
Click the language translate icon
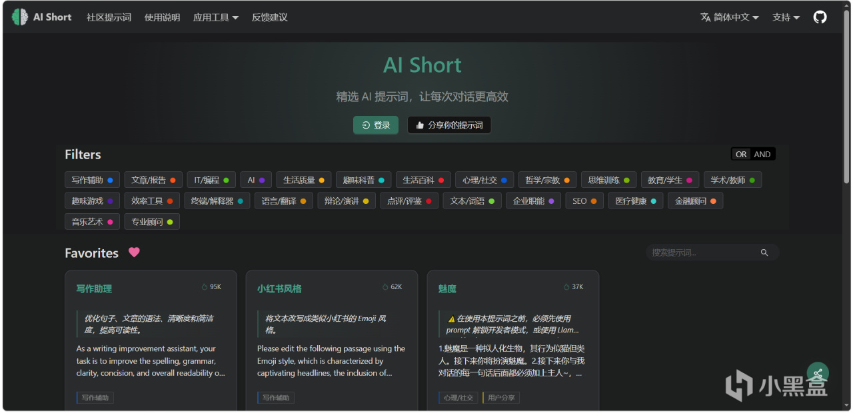pyautogui.click(x=705, y=17)
